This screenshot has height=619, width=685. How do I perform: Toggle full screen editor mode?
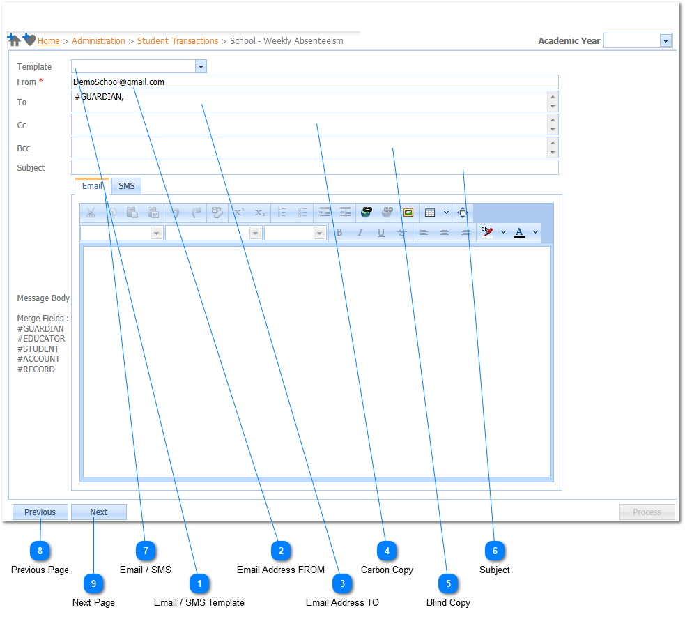pyautogui.click(x=462, y=213)
